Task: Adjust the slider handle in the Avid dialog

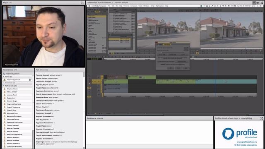Action: click(161, 52)
